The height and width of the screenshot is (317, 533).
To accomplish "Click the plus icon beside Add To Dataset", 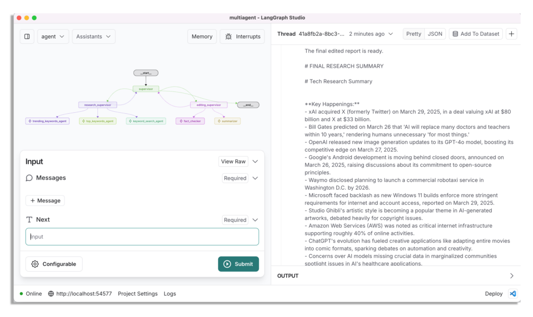I will [x=512, y=34].
